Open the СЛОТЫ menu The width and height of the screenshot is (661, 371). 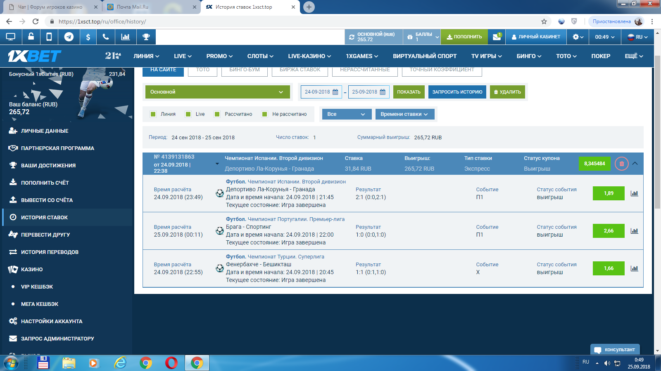point(260,56)
